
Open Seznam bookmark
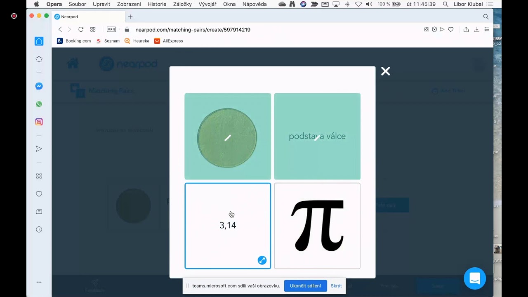pos(108,41)
